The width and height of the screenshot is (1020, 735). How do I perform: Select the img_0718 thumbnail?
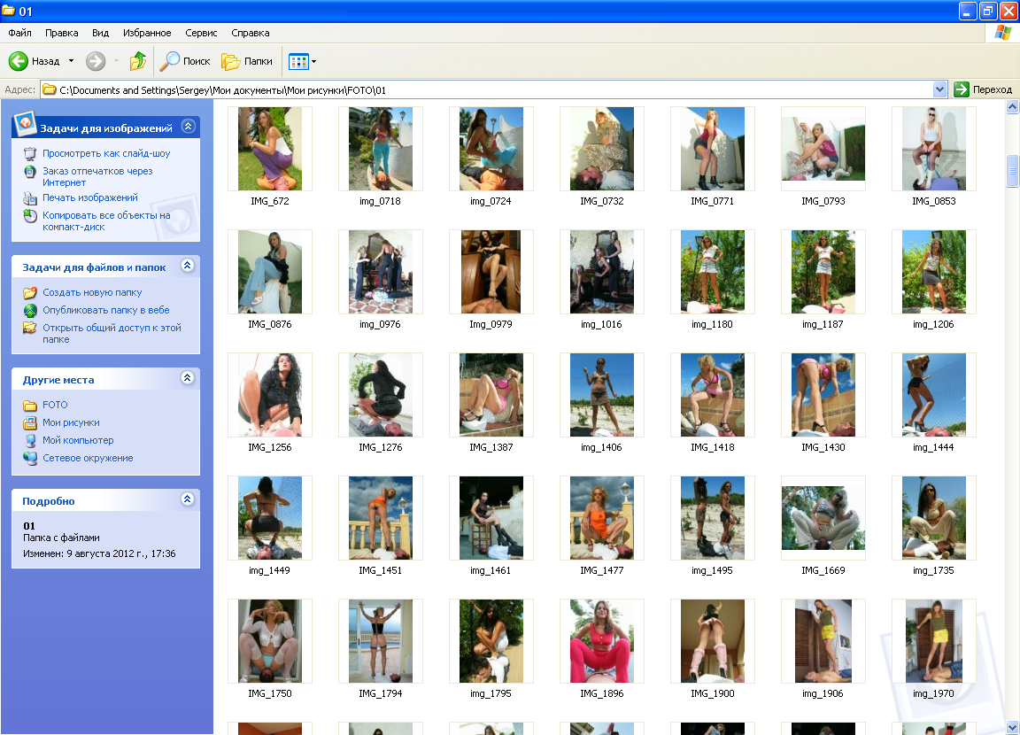click(381, 149)
